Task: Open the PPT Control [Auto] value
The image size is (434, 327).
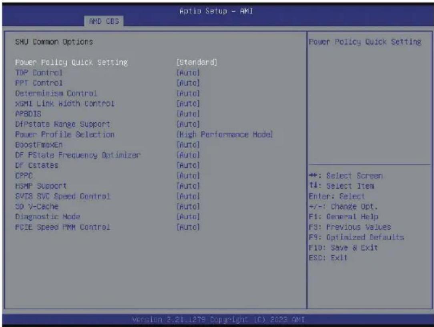Action: coord(188,83)
